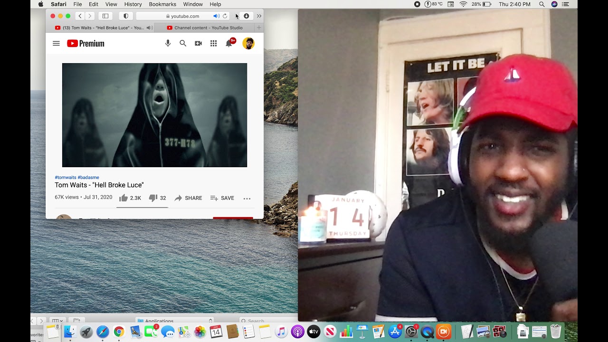Open the File menu

pyautogui.click(x=77, y=4)
